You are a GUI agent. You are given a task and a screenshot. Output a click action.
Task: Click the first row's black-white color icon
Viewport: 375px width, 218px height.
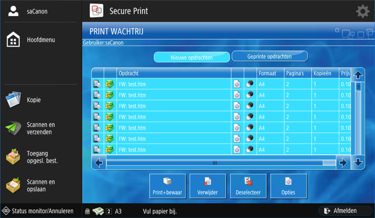[x=250, y=84]
